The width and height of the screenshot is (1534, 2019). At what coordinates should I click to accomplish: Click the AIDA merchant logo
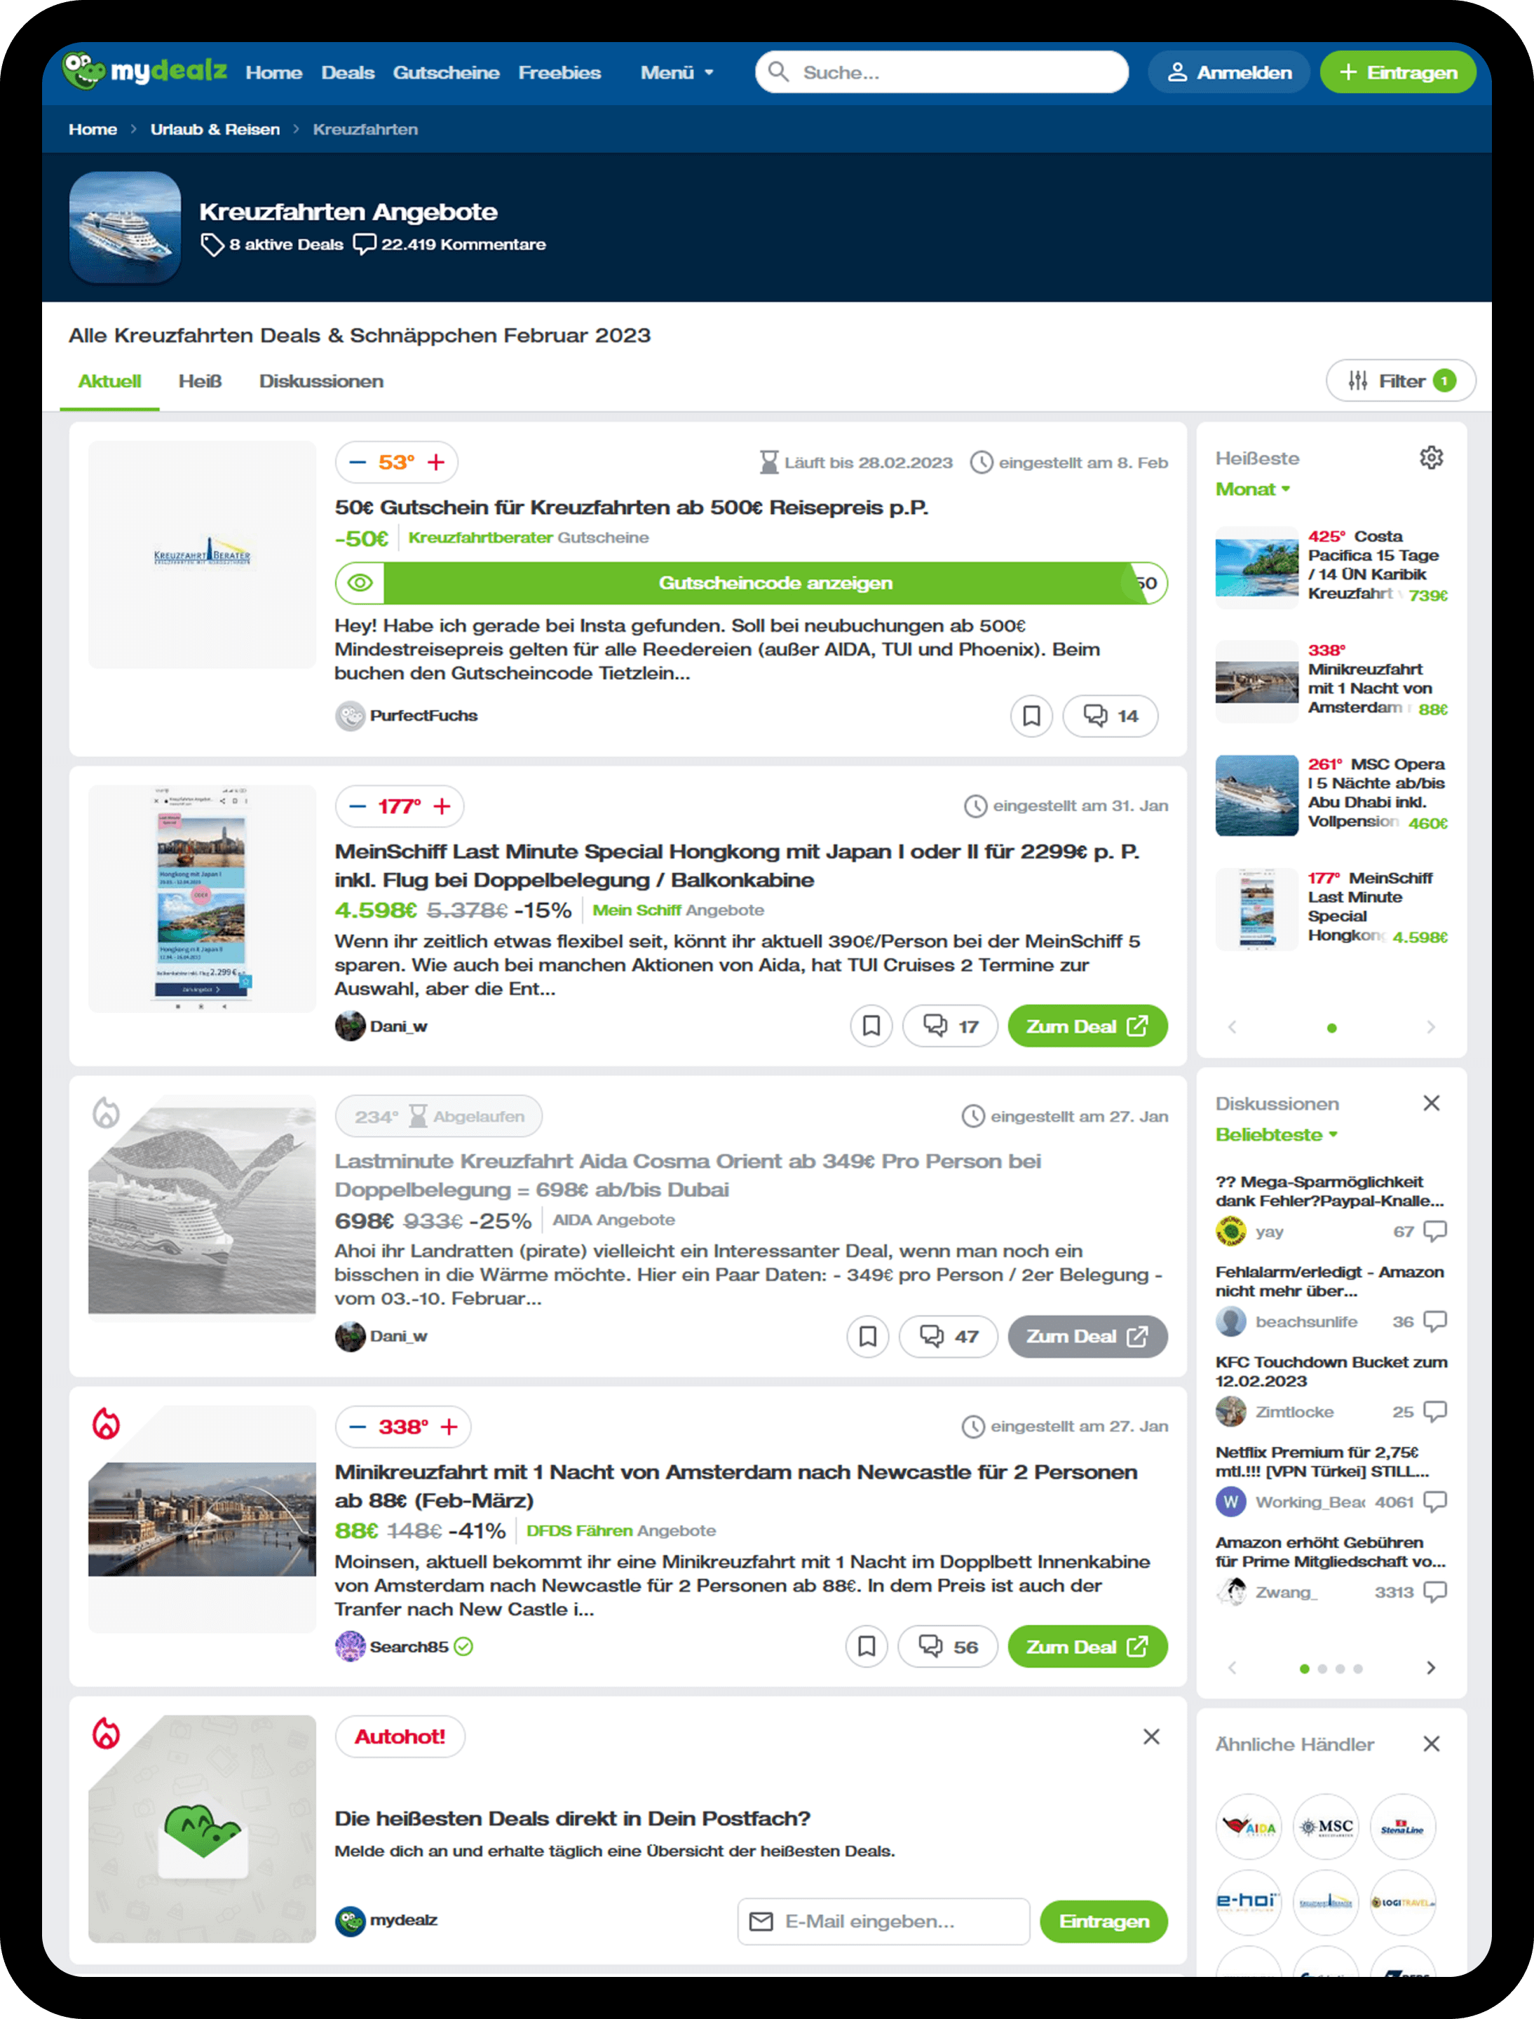tap(1248, 1826)
